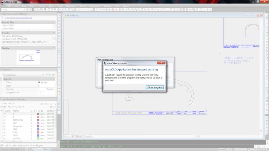Click the Plot printer toolbar icon
This screenshot has height=151, width=269.
pyautogui.click(x=49, y=10)
